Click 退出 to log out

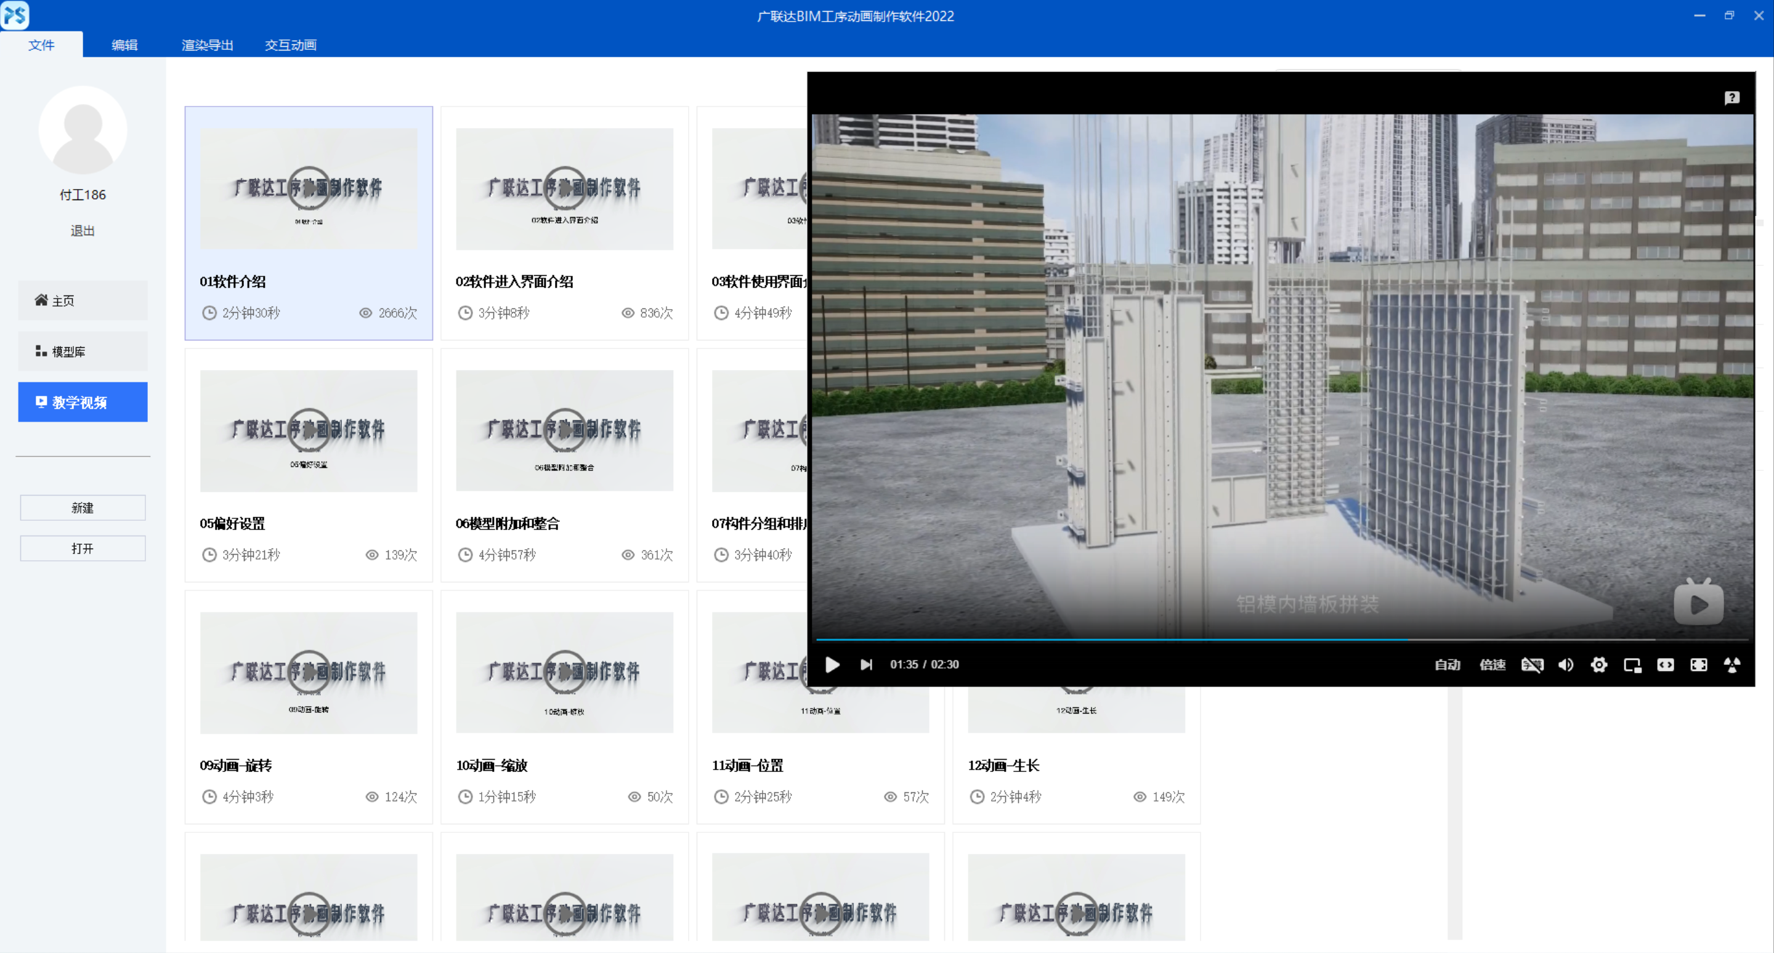click(83, 230)
